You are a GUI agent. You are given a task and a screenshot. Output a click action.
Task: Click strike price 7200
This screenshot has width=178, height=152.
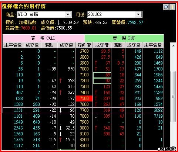coord(84,81)
